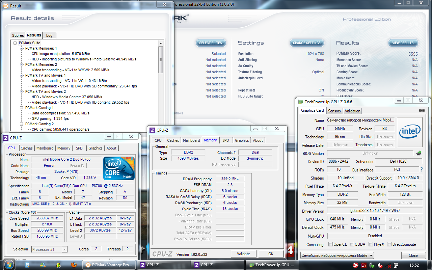Image resolution: width=432 pixels, height=270 pixels.
Task: Click the Intel logo in GPU-Z
Action: coord(410,132)
